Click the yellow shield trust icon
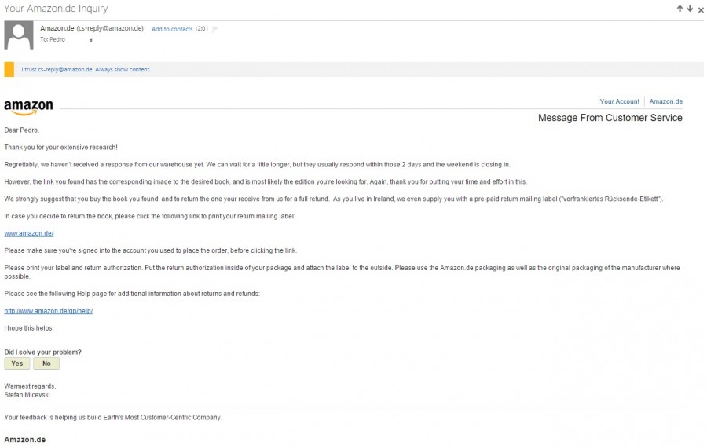Image resolution: width=707 pixels, height=446 pixels. [x=9, y=69]
